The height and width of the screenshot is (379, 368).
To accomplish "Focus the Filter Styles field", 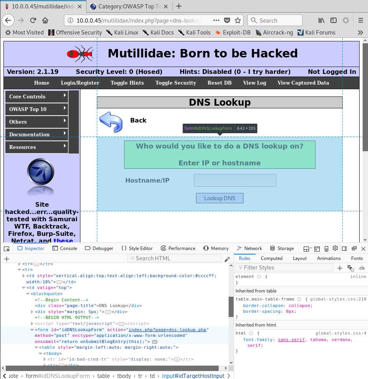I will click(x=285, y=268).
